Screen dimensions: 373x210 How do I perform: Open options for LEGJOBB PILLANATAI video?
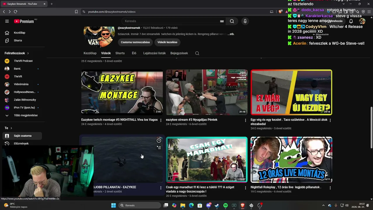(x=161, y=188)
